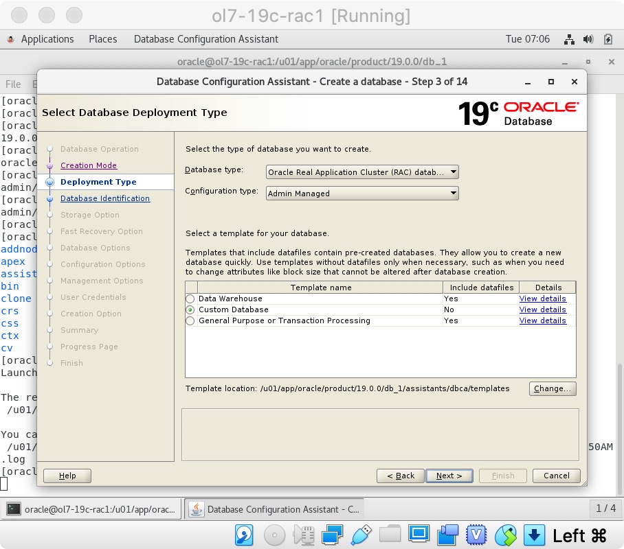Screen dimensions: 624x549
Task: Select General Purpose or Transaction Processing radio
Action: click(190, 320)
